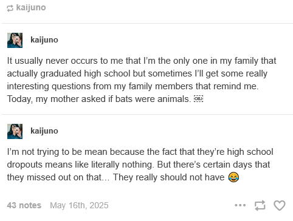Viewport: 293px width, 221px height.
Task: Open the kaijuno username on the first post
Action: click(x=44, y=39)
